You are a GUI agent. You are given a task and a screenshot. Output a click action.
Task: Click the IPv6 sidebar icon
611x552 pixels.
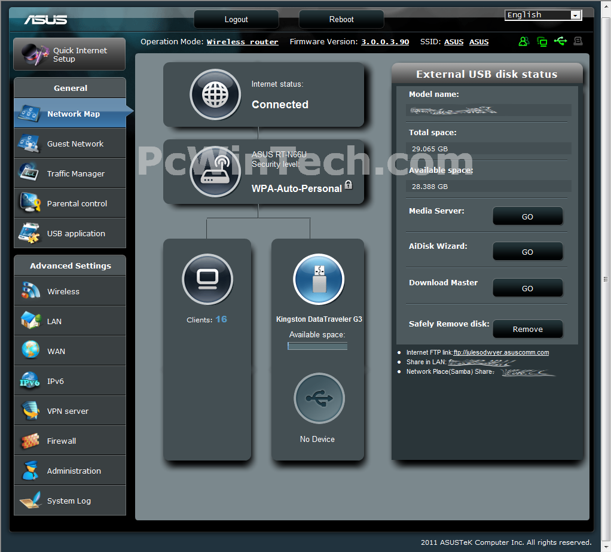click(x=30, y=380)
